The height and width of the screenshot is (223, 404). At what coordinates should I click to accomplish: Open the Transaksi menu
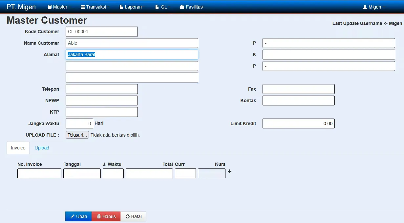[x=93, y=7]
